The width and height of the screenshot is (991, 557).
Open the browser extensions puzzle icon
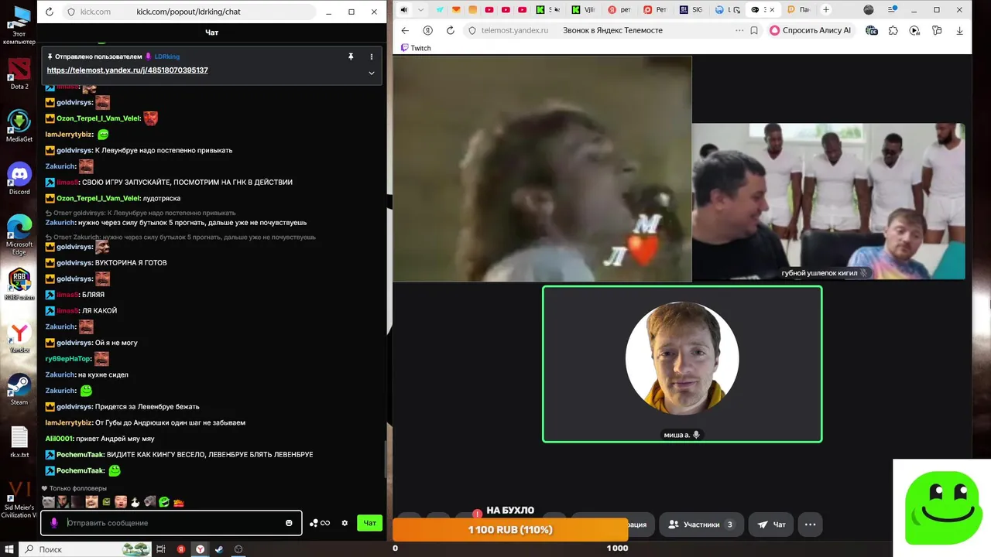[x=893, y=30]
